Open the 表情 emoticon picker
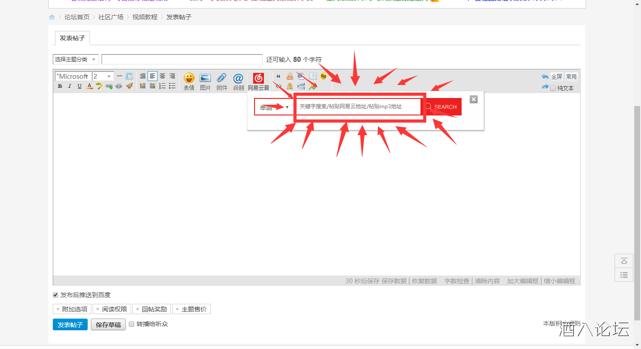Image resolution: width=641 pixels, height=349 pixels. [189, 82]
